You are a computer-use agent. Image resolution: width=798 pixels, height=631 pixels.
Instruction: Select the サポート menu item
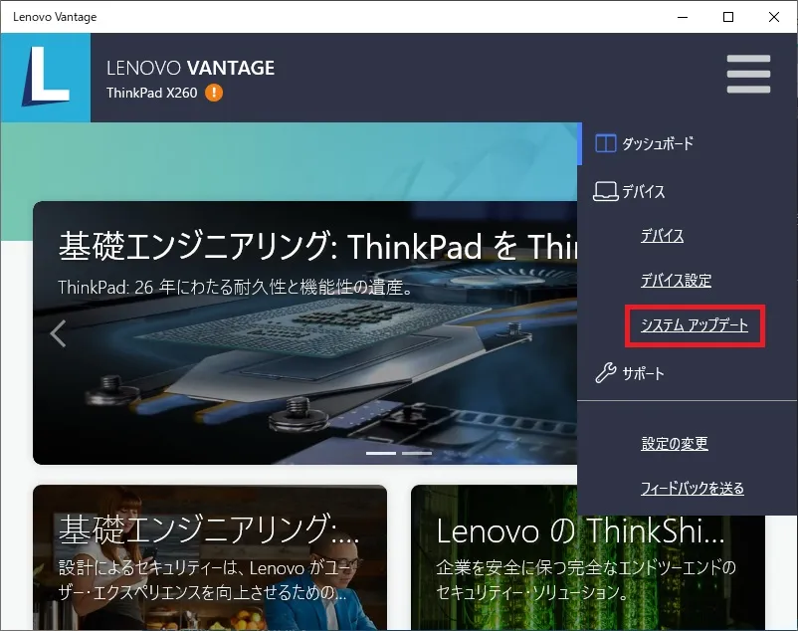click(644, 373)
